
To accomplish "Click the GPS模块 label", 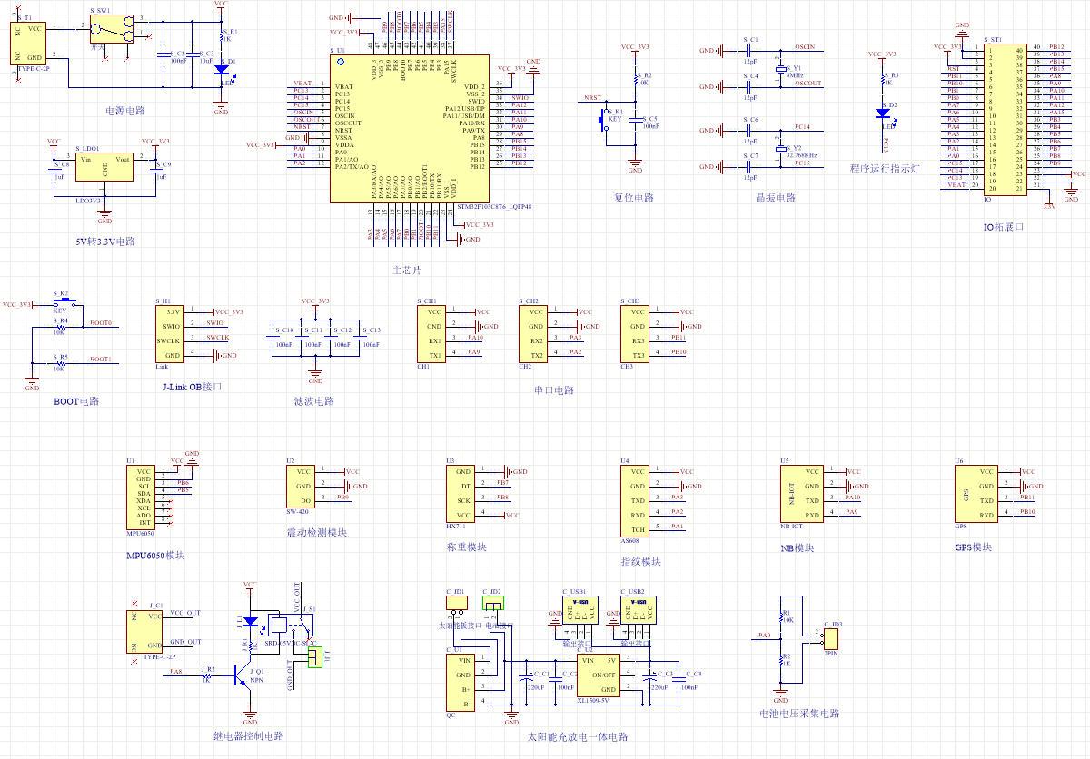I will point(973,547).
